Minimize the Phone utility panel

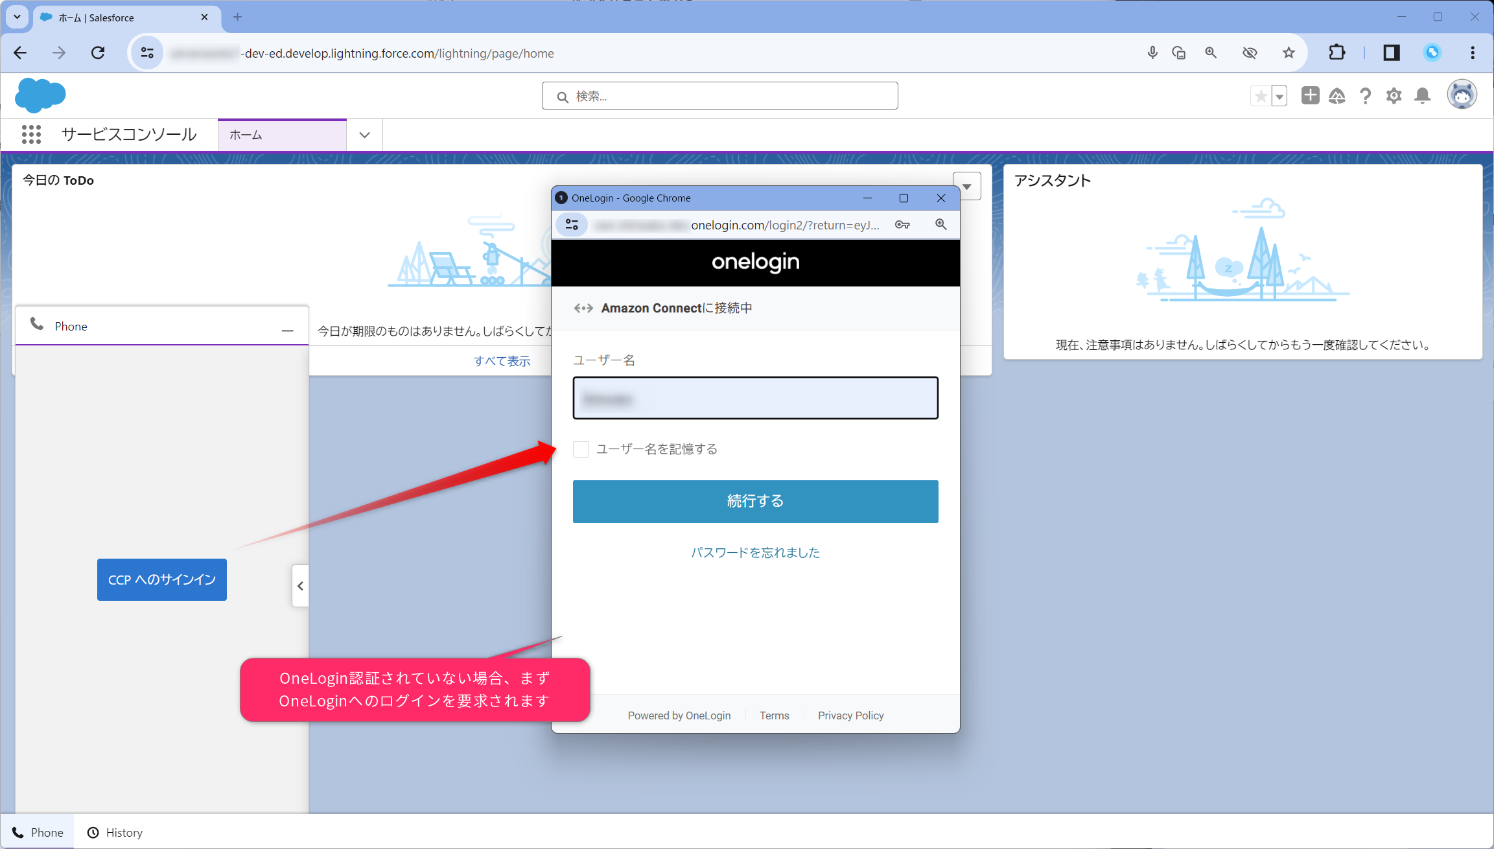(288, 331)
